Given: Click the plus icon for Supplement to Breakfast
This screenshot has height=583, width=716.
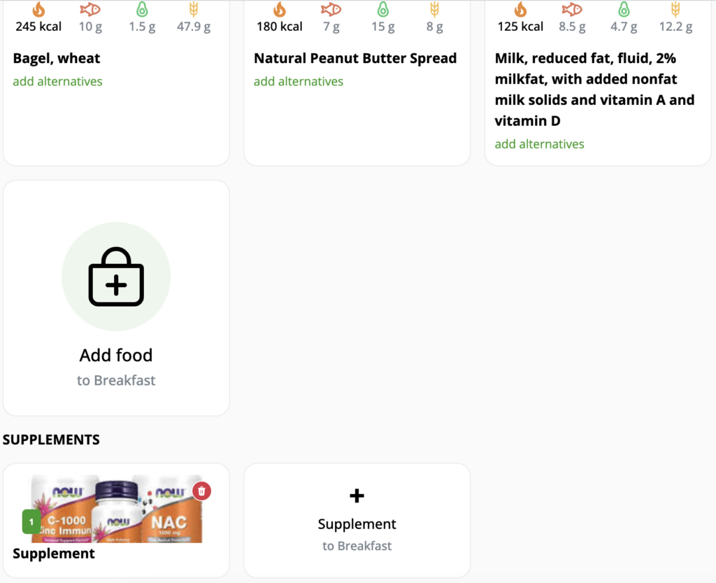Looking at the screenshot, I should pyautogui.click(x=357, y=496).
